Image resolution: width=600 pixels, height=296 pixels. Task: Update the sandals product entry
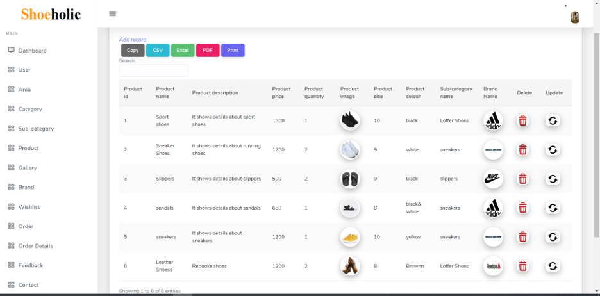pos(553,208)
